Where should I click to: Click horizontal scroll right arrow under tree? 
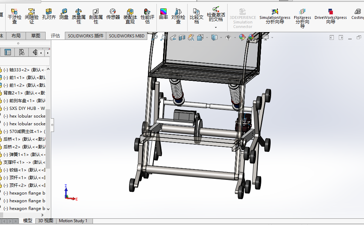click(x=42, y=215)
